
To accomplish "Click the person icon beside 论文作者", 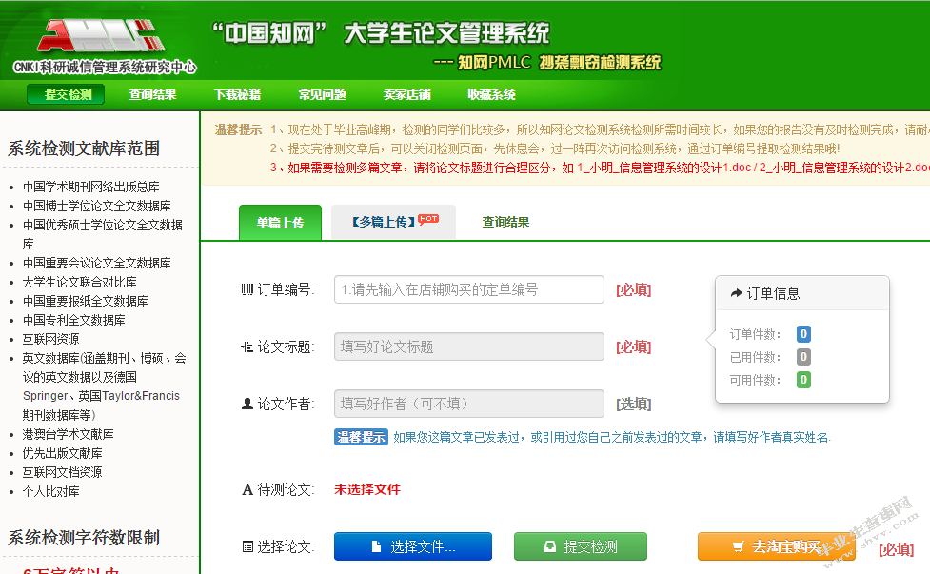I will point(247,404).
